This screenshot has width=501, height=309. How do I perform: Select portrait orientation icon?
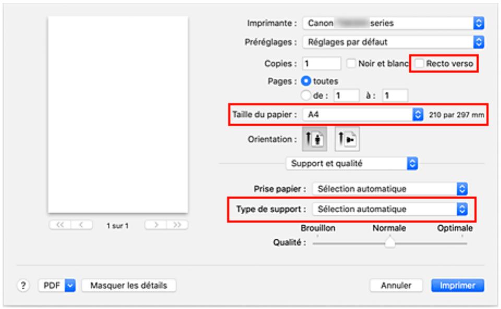point(314,139)
